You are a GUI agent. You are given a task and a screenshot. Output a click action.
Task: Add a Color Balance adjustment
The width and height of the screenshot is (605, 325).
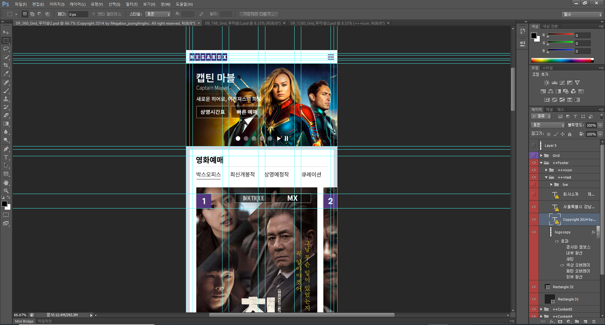coord(550,91)
